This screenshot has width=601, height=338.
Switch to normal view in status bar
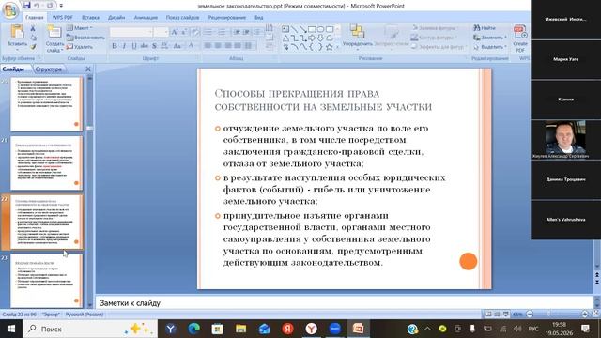488,315
